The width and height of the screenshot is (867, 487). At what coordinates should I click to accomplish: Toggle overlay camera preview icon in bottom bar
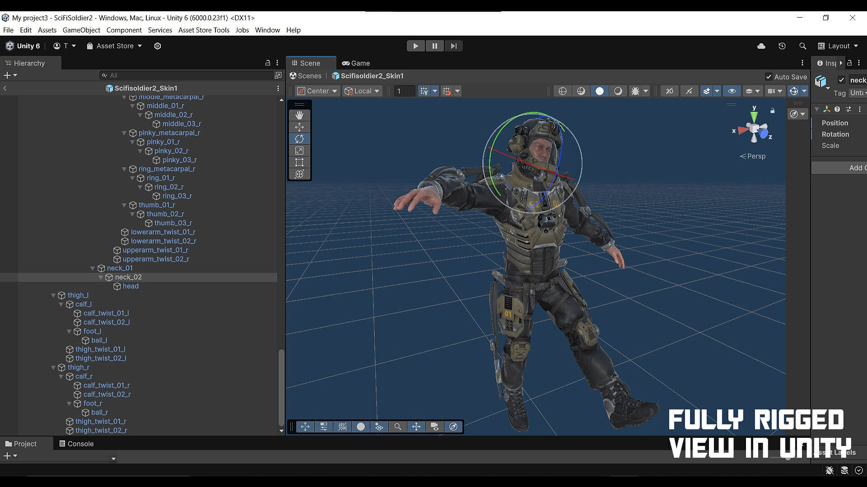[435, 427]
